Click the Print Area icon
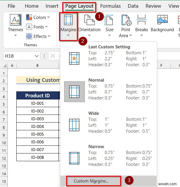This screenshot has width=180, height=187. 126,20
